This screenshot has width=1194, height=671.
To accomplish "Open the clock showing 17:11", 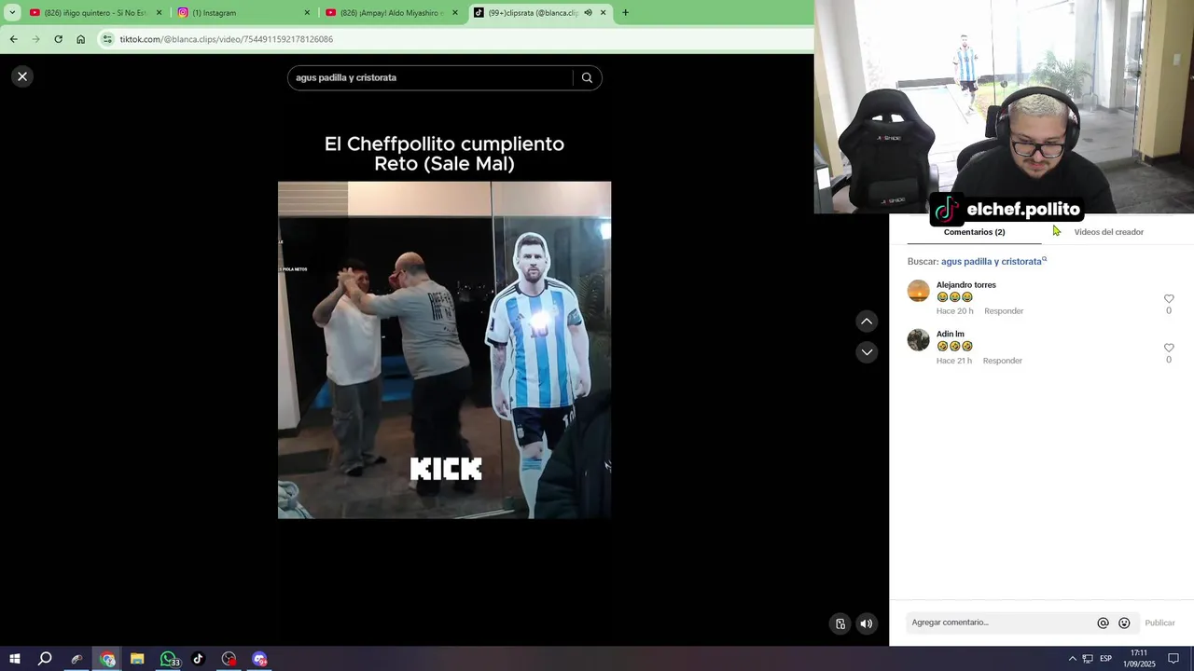I will [1139, 659].
